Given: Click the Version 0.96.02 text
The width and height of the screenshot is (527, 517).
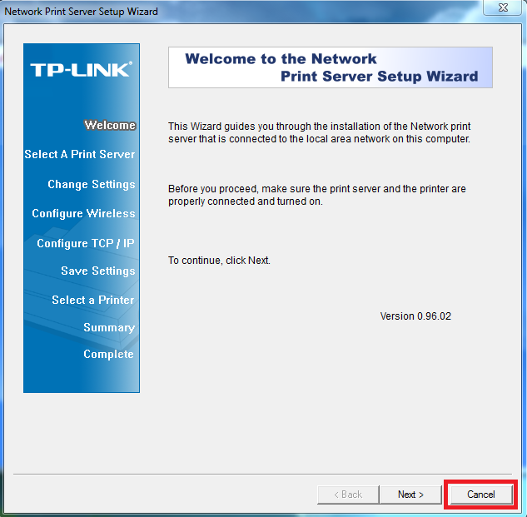Looking at the screenshot, I should [415, 316].
